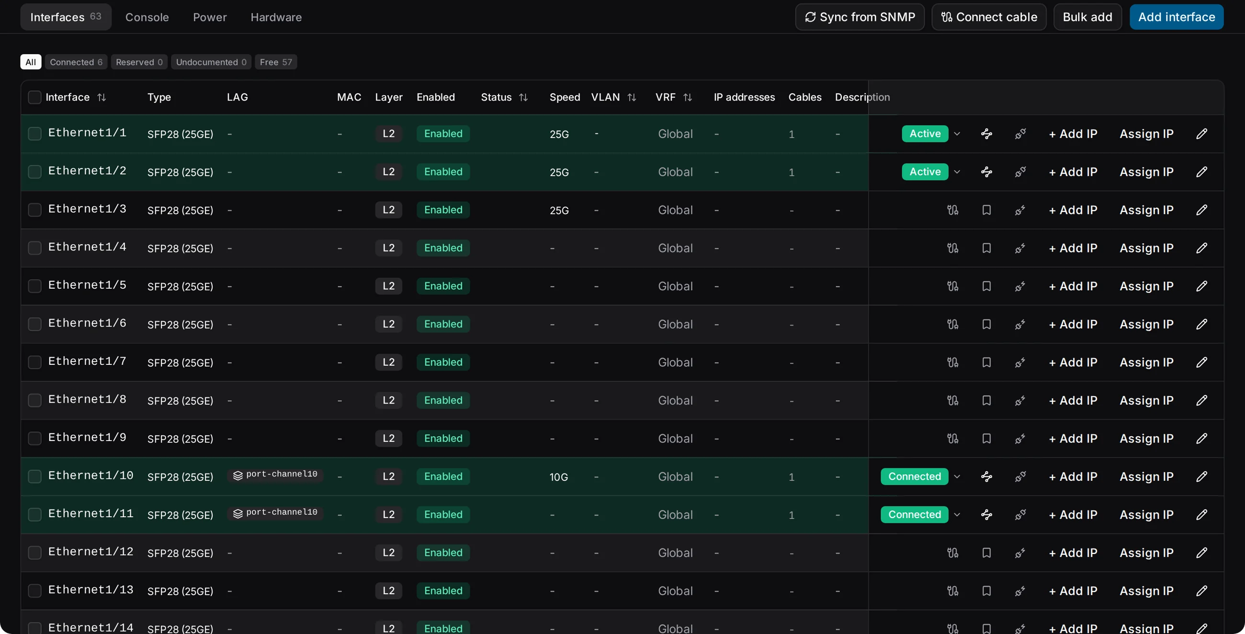The height and width of the screenshot is (634, 1245).
Task: Click the bookmark reserve icon for Ethernet1/8
Action: click(x=986, y=401)
